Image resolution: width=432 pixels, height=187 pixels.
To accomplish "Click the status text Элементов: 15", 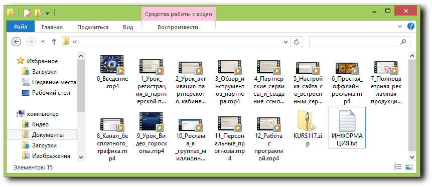I will pos(33,167).
